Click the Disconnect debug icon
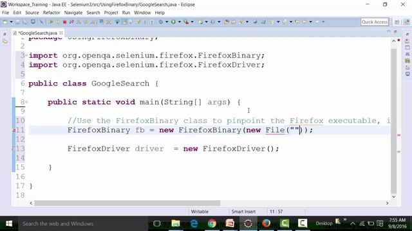This screenshot has width=412, height=231. click(x=71, y=22)
